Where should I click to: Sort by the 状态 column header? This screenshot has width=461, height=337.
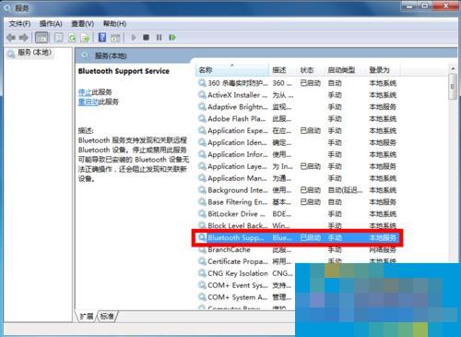coord(310,70)
